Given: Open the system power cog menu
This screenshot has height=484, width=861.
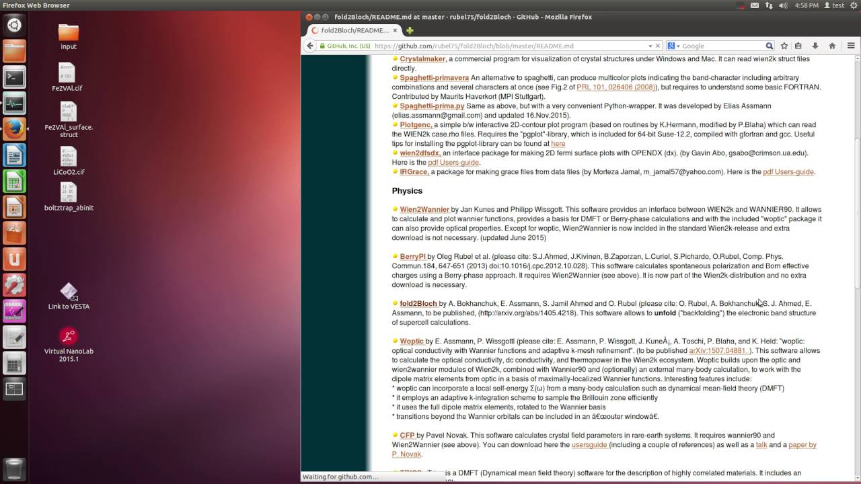Looking at the screenshot, I should pyautogui.click(x=853, y=5).
